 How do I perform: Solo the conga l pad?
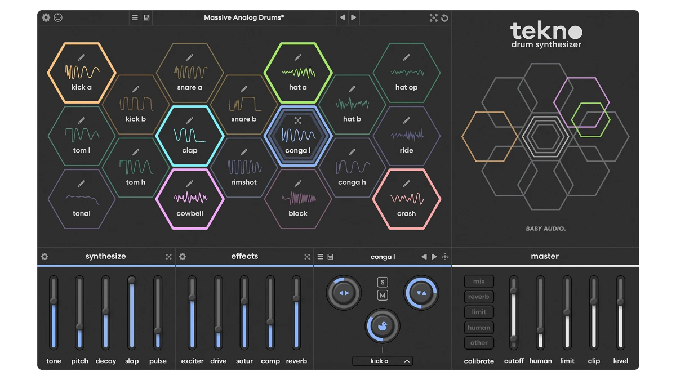[x=383, y=282]
